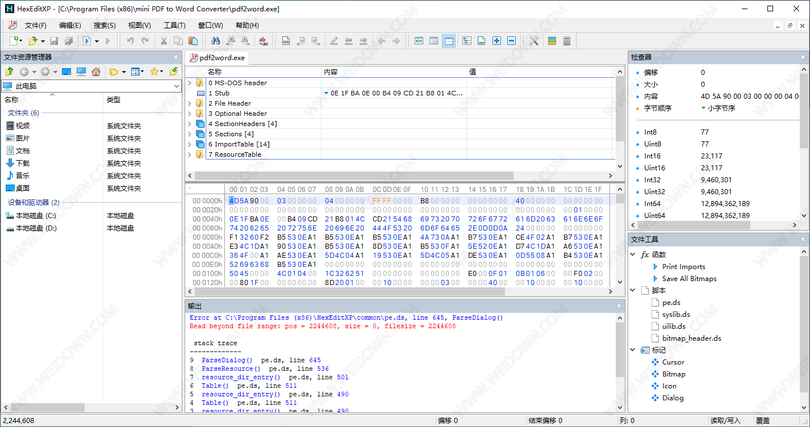Image resolution: width=810 pixels, height=427 pixels.
Task: Click the Paste clipboard icon
Action: click(193, 41)
